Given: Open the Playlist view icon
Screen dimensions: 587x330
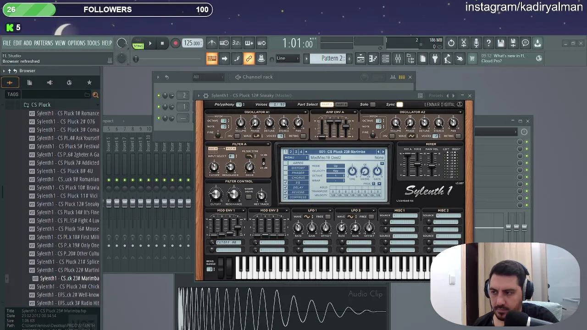Looking at the screenshot, I should 360,59.
